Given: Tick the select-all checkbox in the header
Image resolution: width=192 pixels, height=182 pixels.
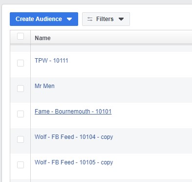Looking at the screenshot, I should (x=21, y=36).
